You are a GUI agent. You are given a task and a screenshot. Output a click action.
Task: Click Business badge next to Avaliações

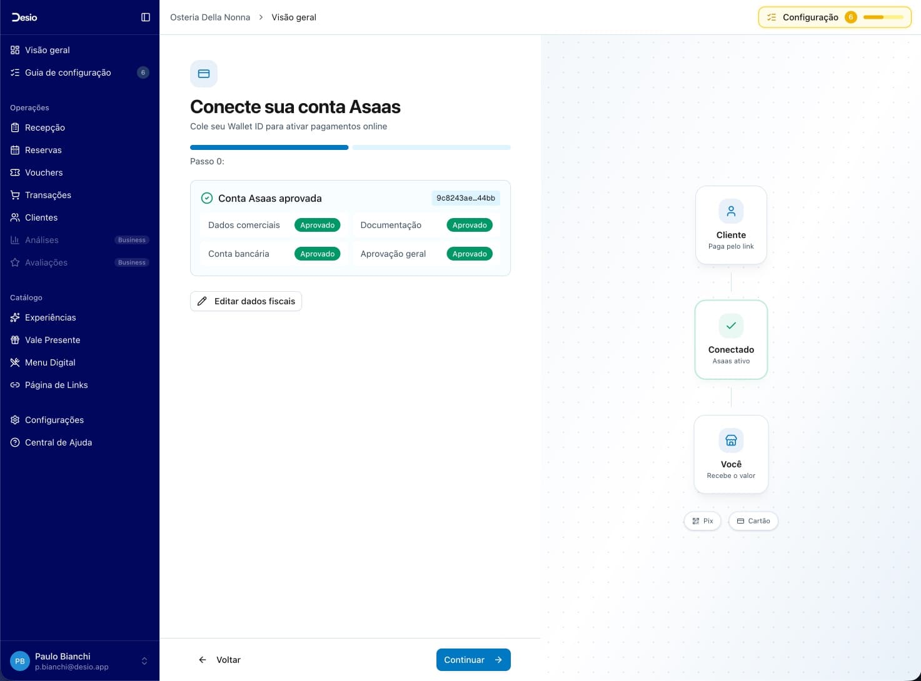132,262
